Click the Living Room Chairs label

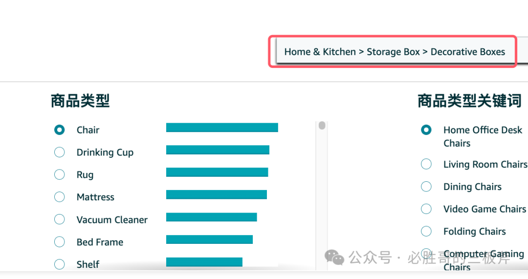(x=485, y=165)
